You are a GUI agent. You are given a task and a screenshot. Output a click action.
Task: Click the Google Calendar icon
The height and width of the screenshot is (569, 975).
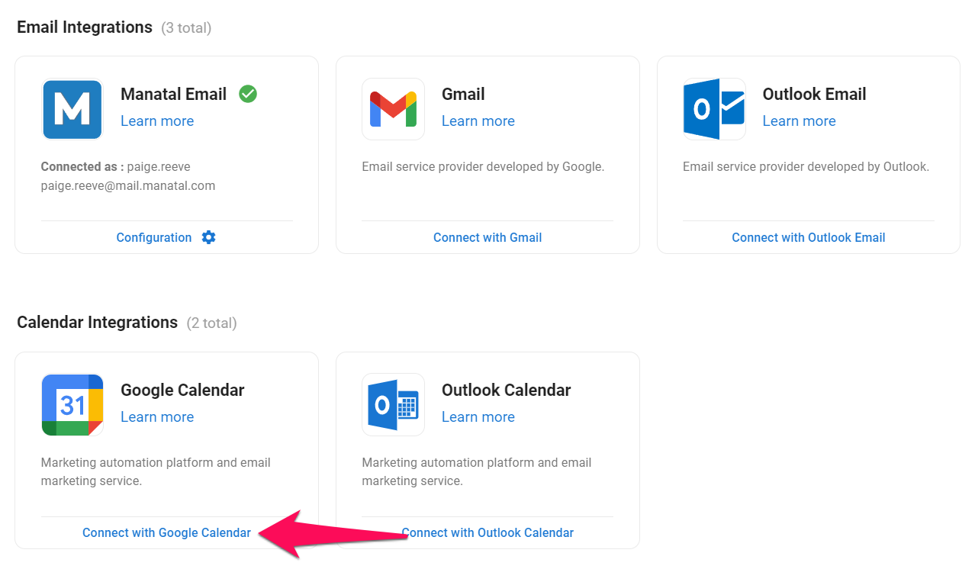(x=72, y=405)
